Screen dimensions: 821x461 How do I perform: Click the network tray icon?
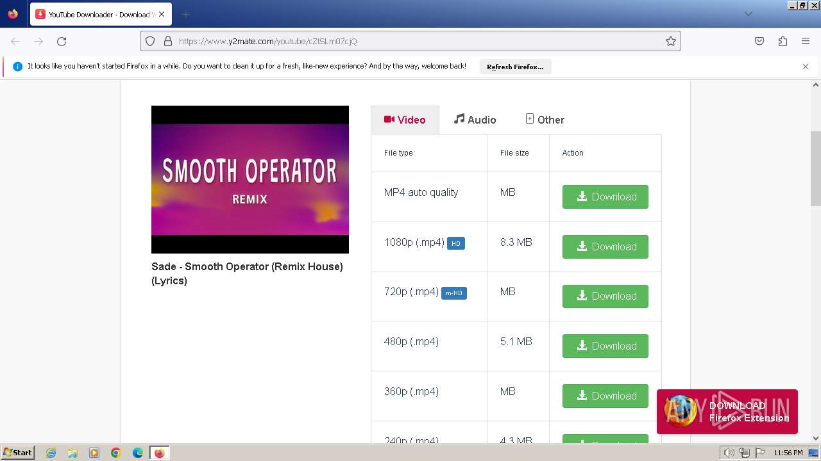pyautogui.click(x=744, y=453)
